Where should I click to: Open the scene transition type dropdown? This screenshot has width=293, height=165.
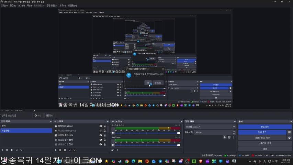coord(210,127)
